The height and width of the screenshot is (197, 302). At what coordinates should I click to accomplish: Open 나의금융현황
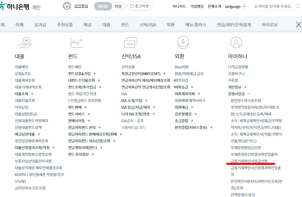[238, 67]
